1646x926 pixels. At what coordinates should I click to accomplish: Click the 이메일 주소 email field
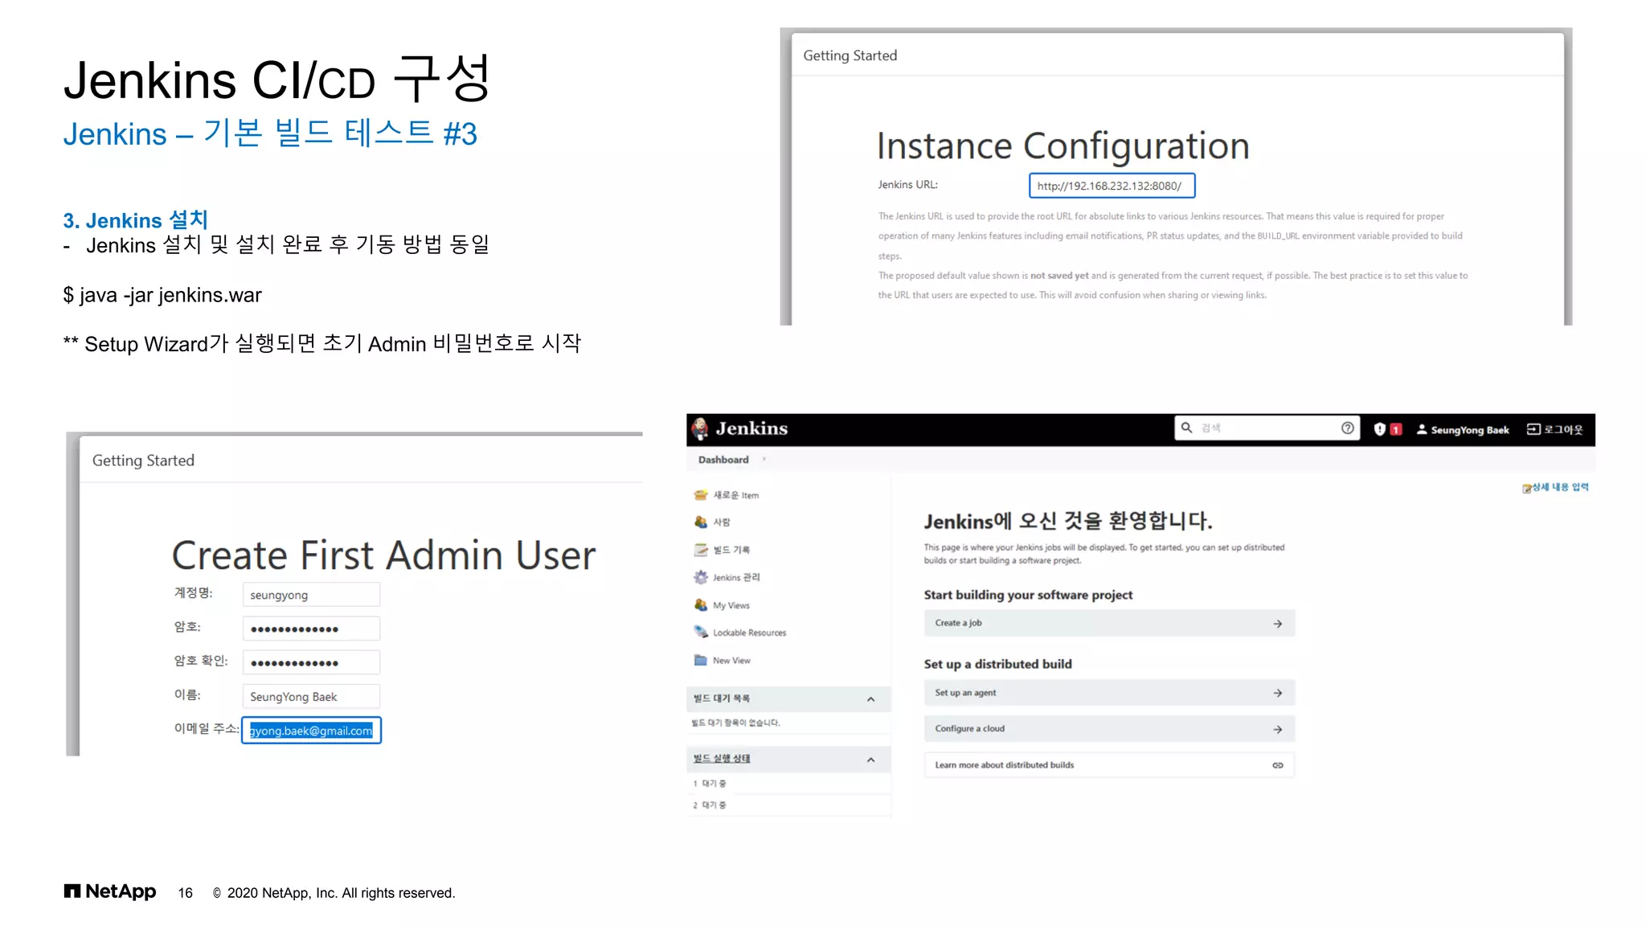311,731
